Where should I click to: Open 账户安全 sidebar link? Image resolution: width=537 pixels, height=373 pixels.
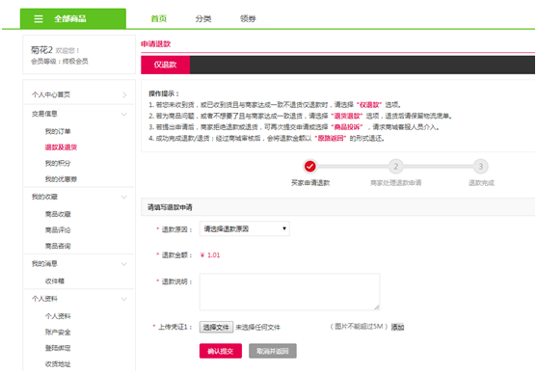click(58, 333)
